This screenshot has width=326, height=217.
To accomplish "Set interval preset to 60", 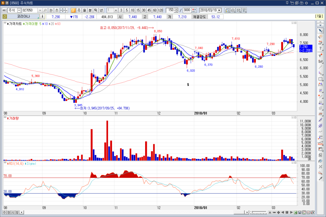I will tap(155, 10).
